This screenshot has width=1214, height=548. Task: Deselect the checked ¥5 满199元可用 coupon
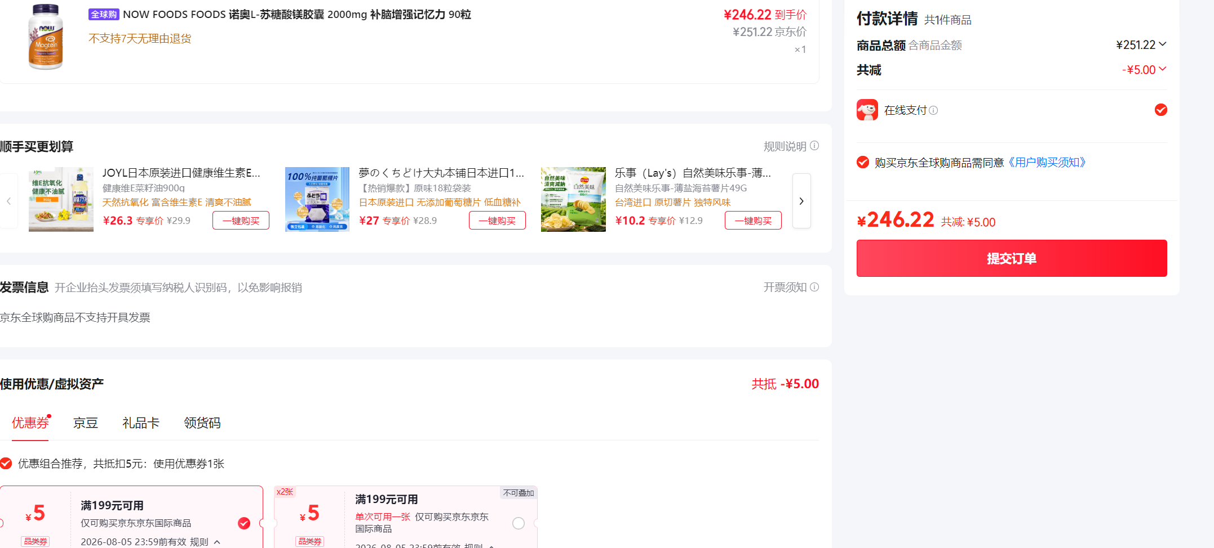[x=244, y=523]
